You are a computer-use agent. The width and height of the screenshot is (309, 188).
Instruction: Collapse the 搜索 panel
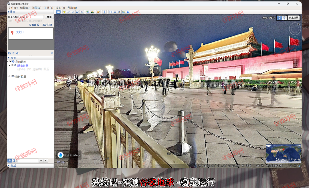(x=9, y=12)
